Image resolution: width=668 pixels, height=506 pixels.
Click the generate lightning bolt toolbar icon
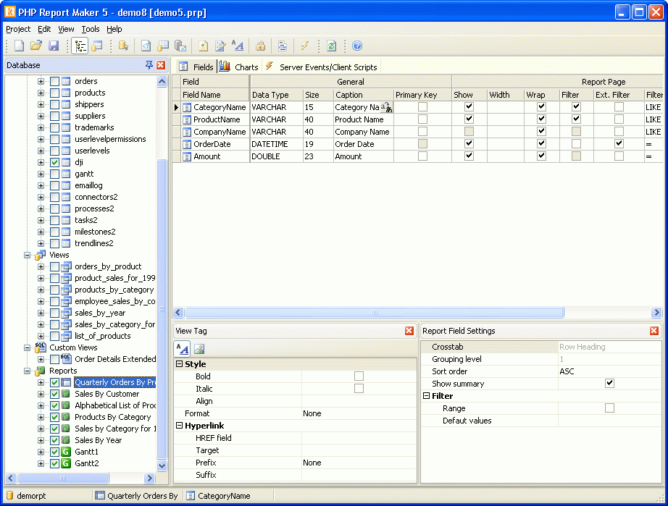[304, 46]
